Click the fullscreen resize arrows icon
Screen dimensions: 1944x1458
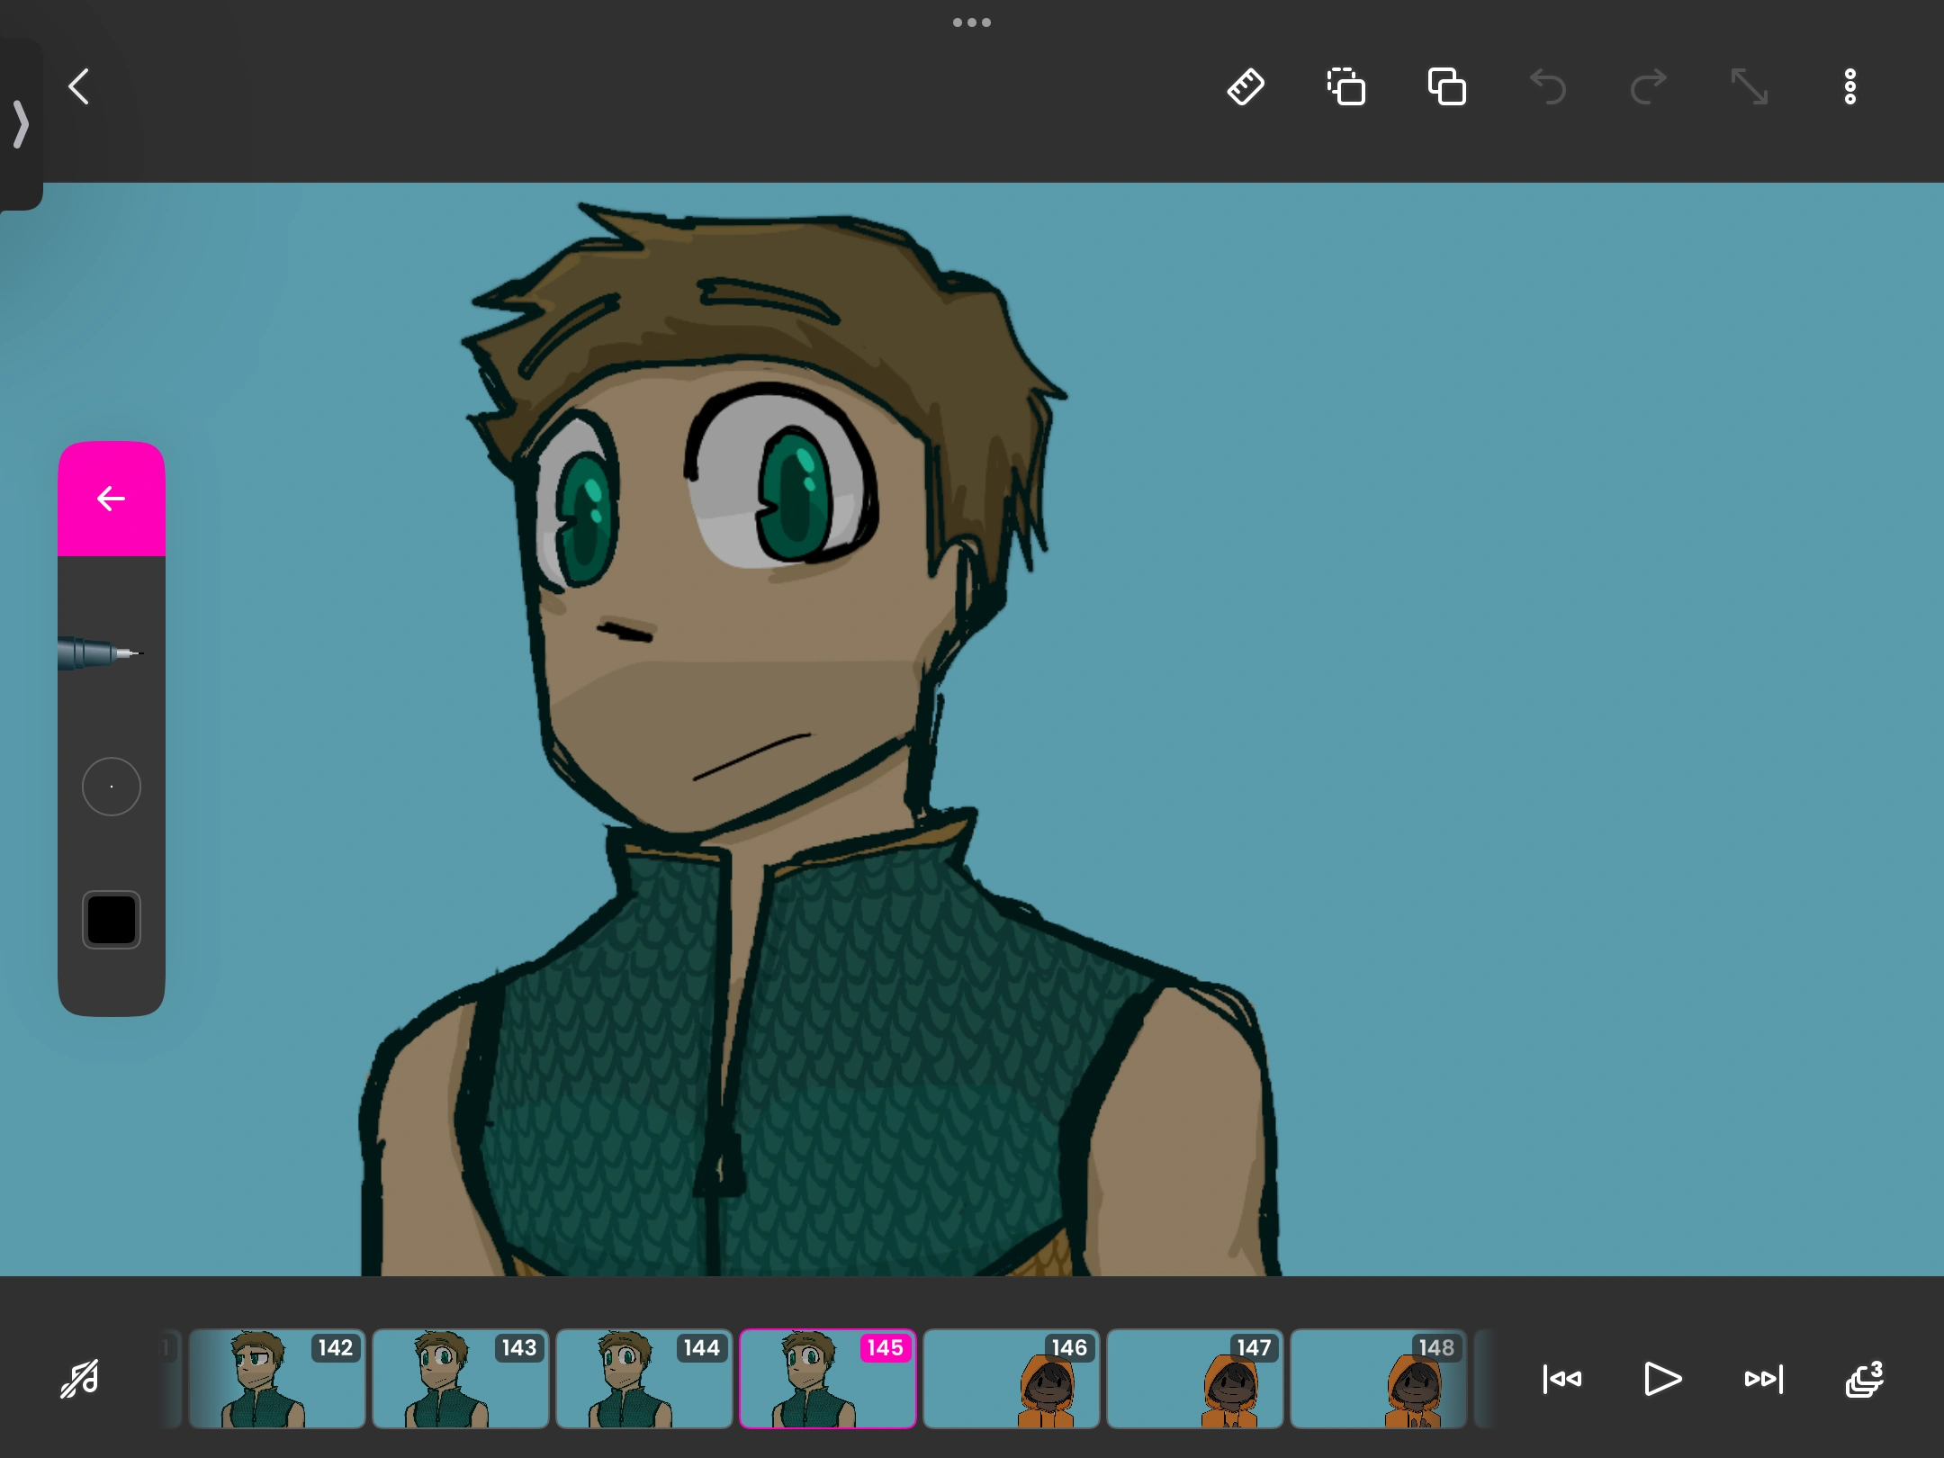click(1750, 87)
